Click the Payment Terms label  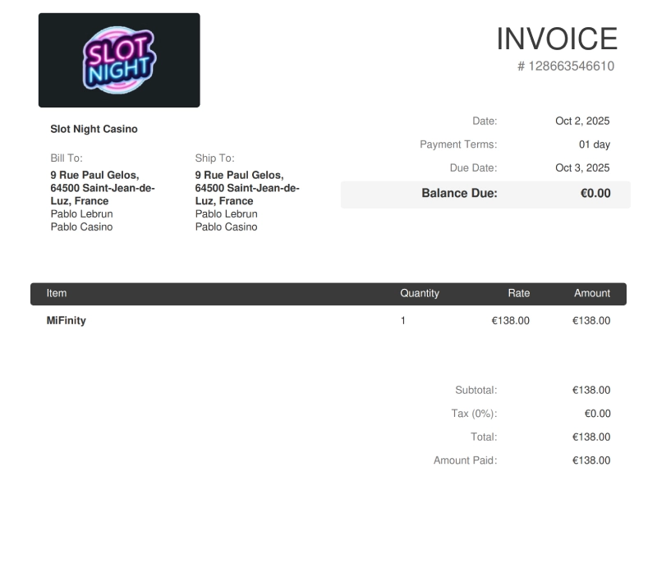tap(458, 144)
